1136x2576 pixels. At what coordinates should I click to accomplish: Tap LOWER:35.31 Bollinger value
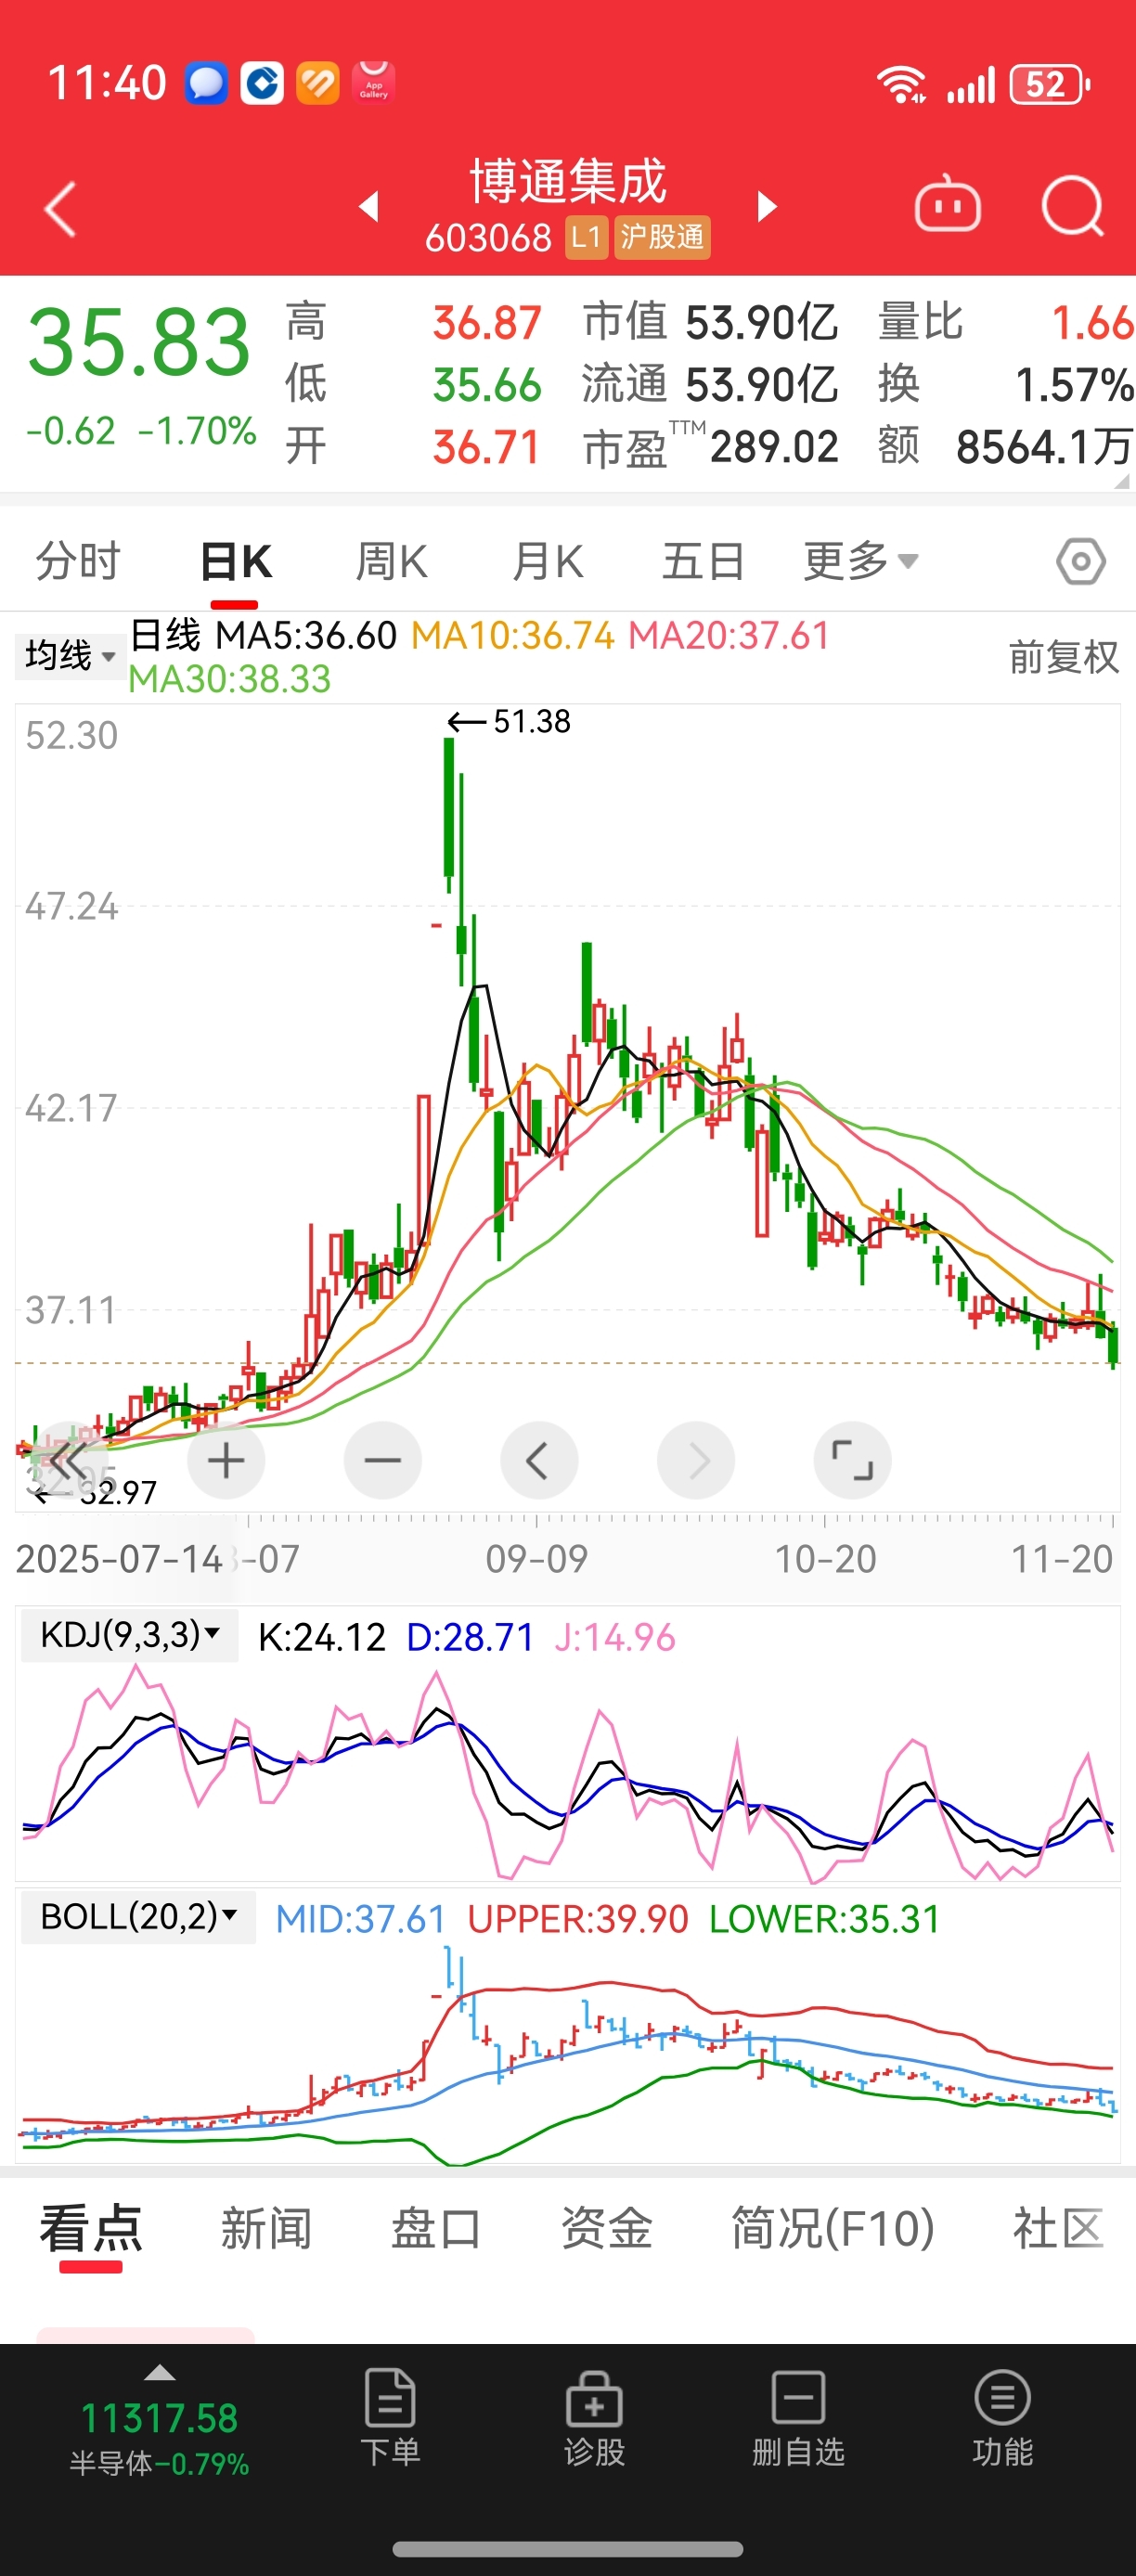pos(825,1919)
